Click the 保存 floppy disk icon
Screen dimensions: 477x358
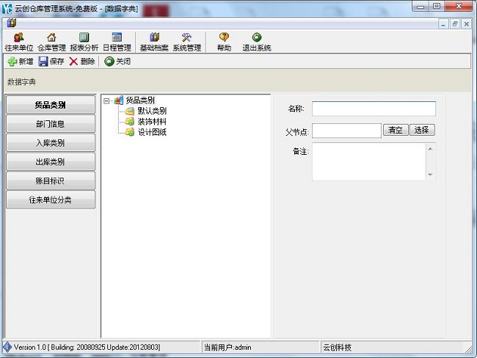click(x=43, y=62)
